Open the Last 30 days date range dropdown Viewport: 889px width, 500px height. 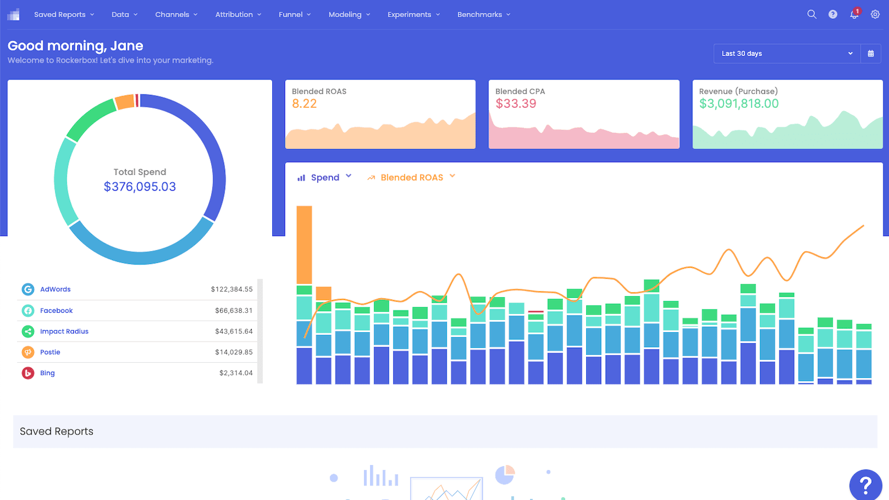coord(786,53)
